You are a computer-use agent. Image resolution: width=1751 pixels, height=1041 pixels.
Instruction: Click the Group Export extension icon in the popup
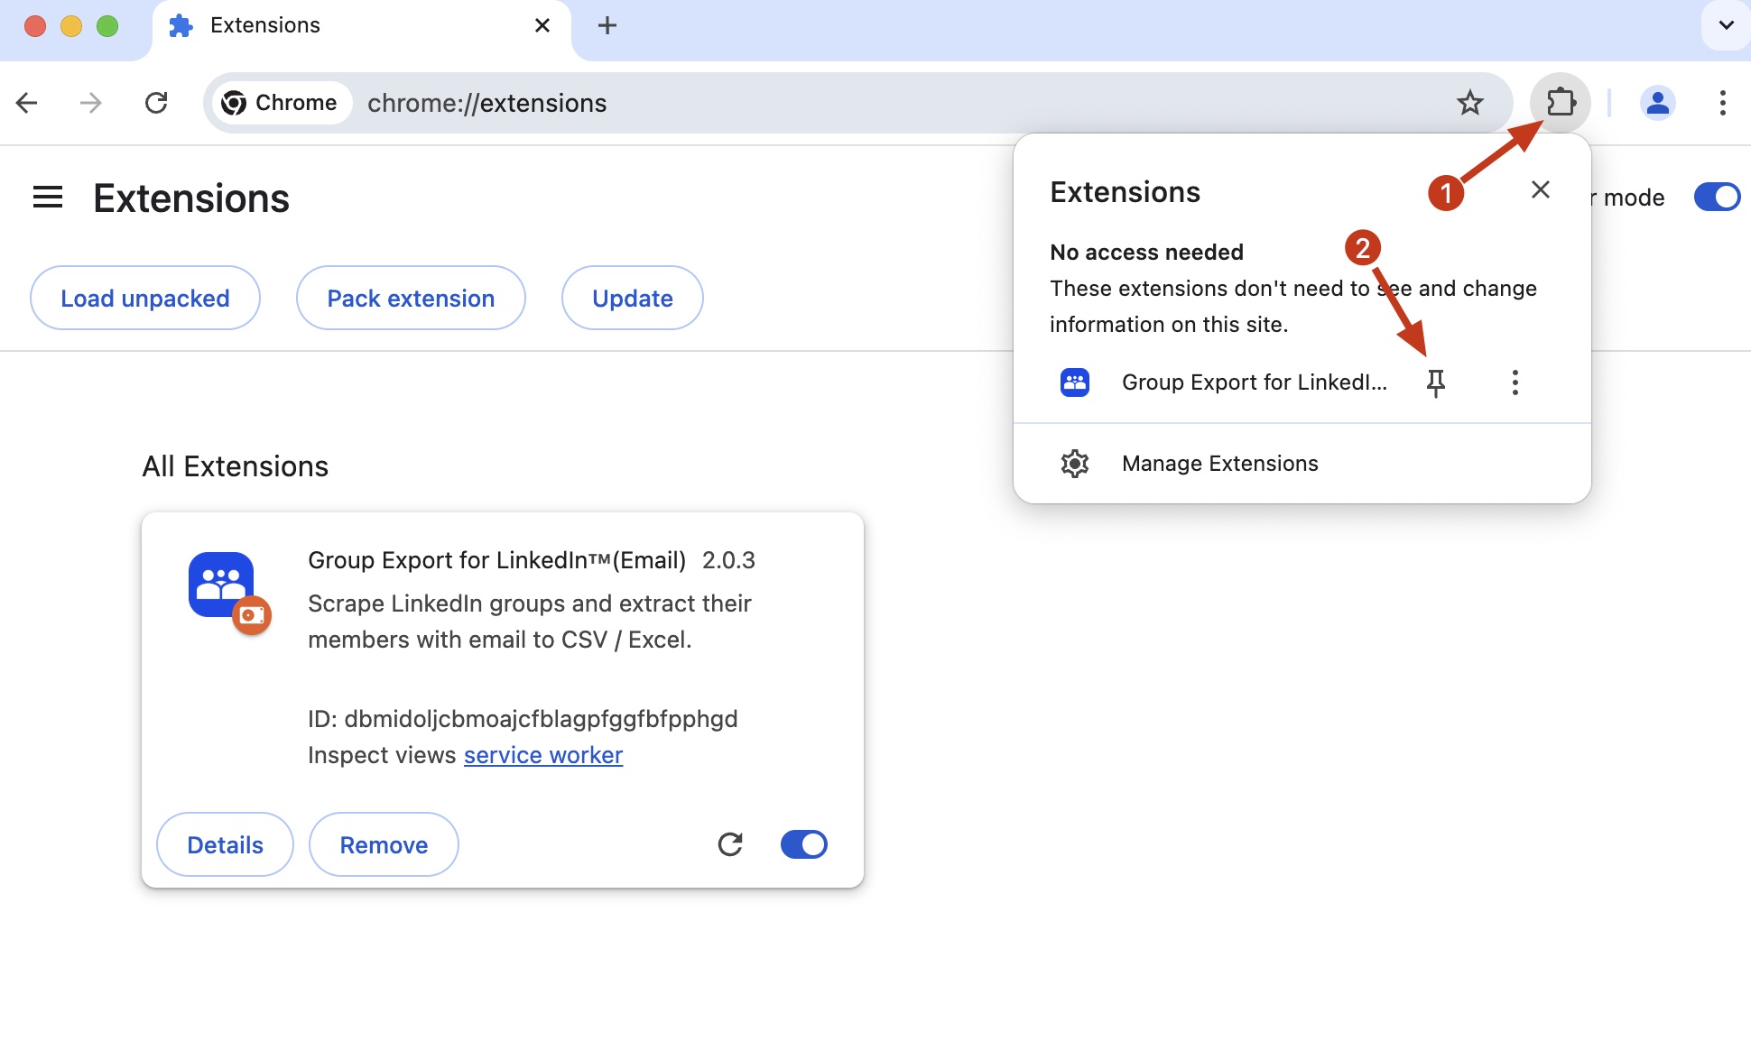(x=1075, y=382)
